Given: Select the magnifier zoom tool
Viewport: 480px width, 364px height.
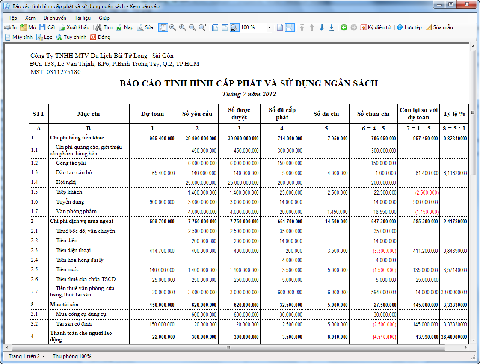Looking at the screenshot, I should coord(173,27).
